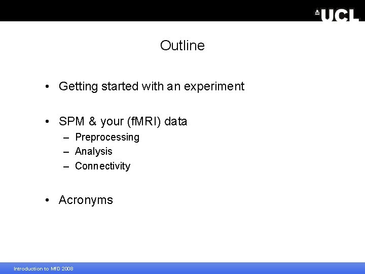This screenshot has width=365, height=274.
Task: Select "SPM & your (fMRI) data" bullet
Action: click(x=123, y=121)
